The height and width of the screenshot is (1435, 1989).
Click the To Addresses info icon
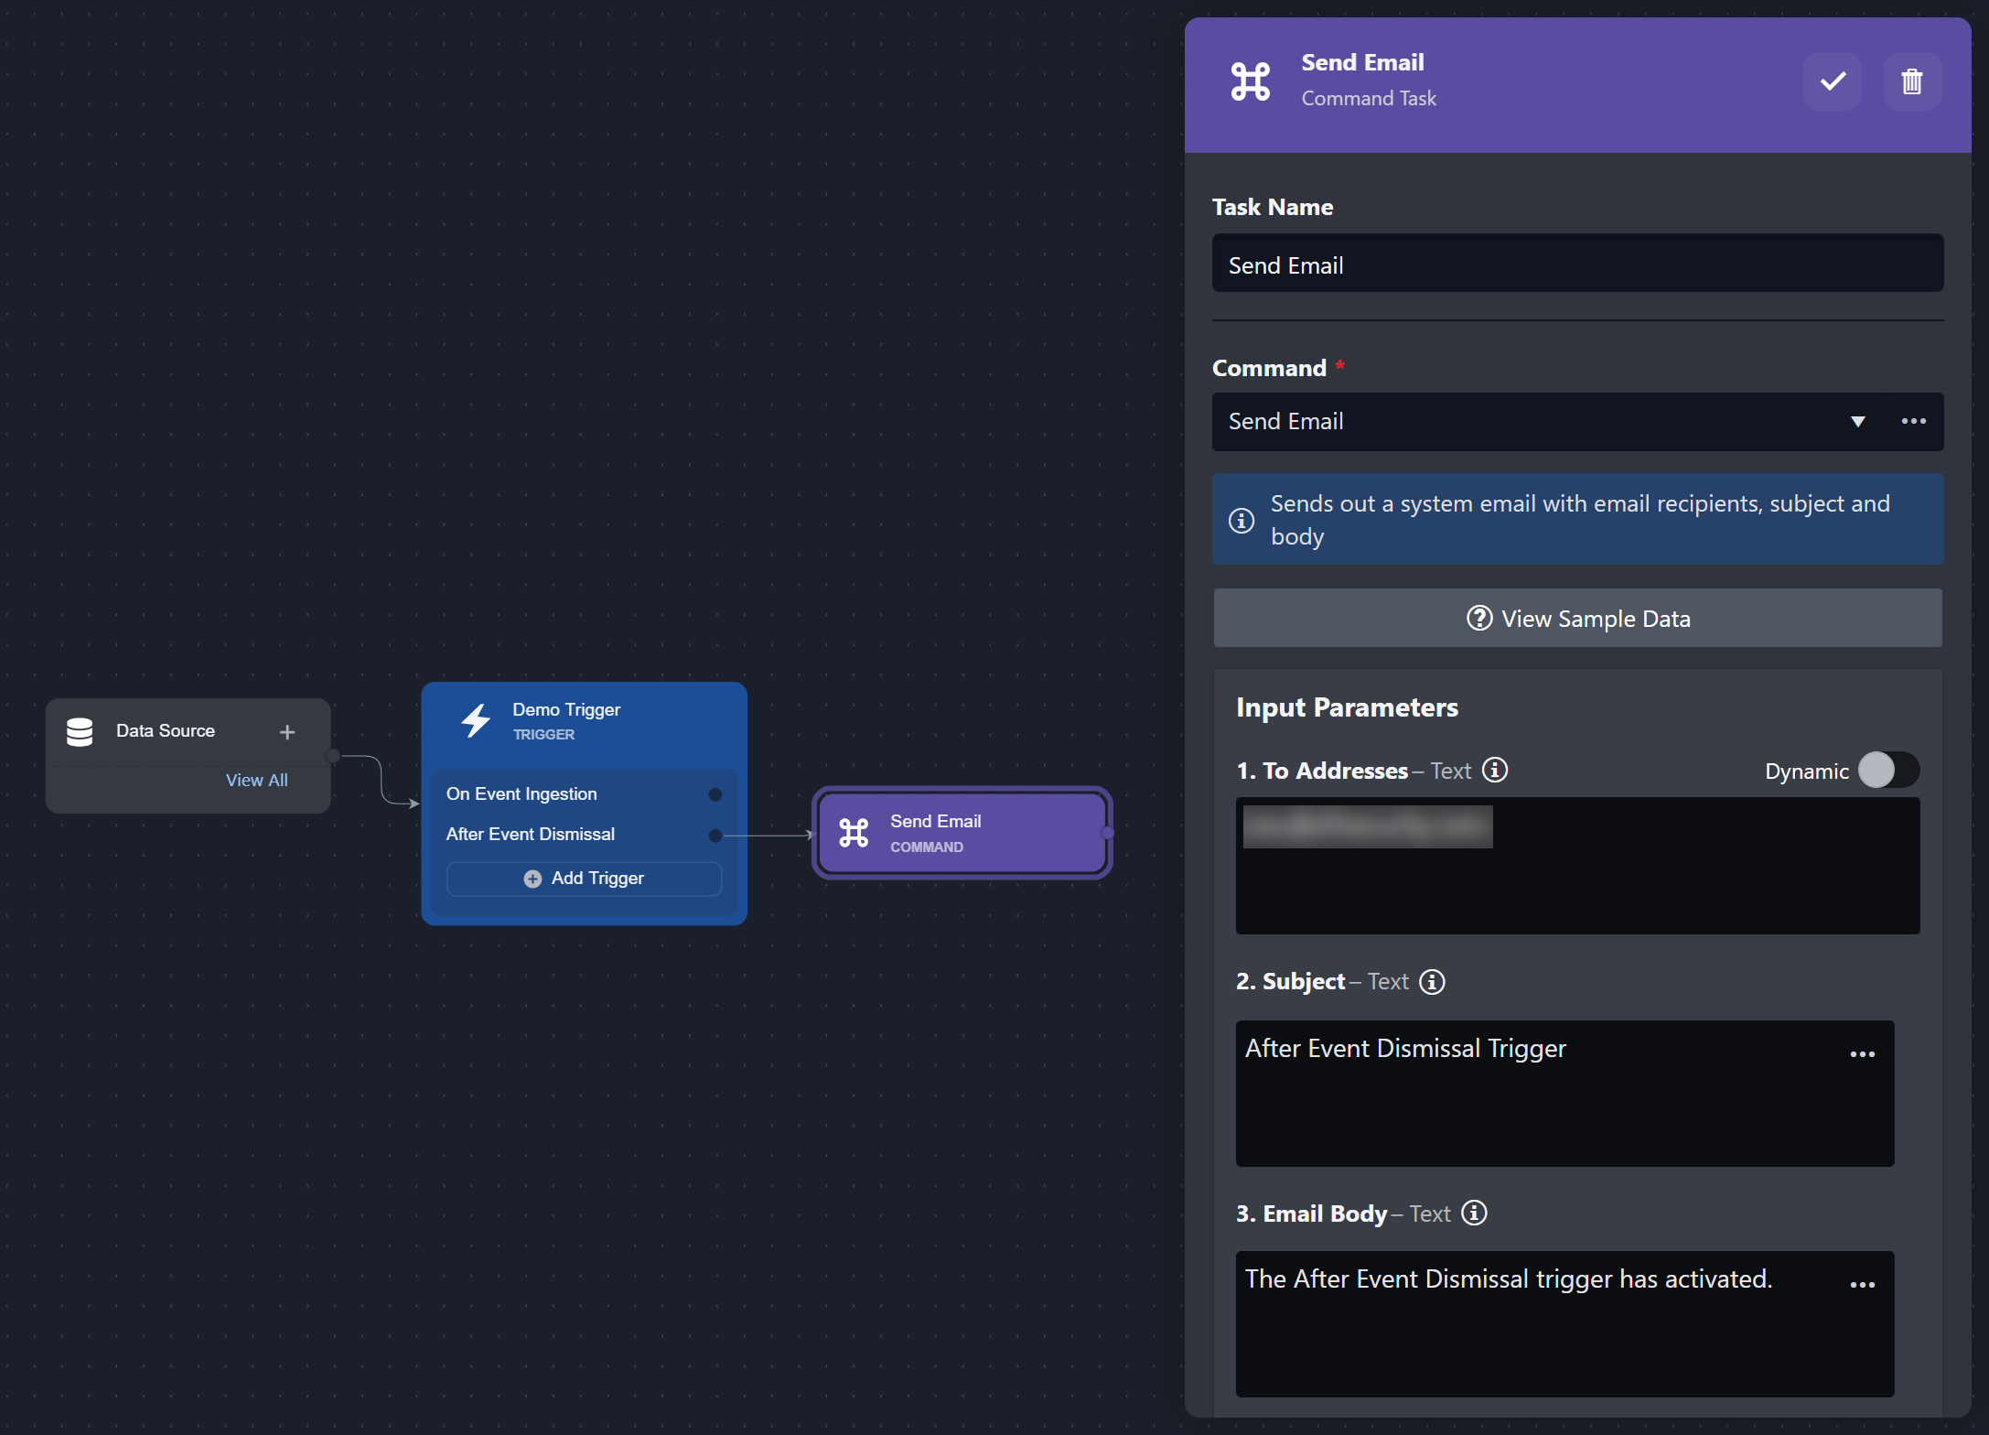click(1495, 771)
